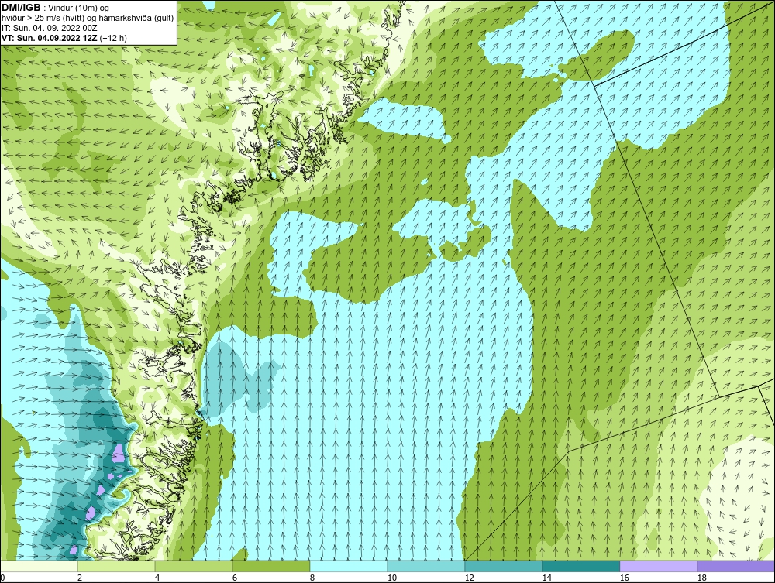This screenshot has height=583, width=775.
Task: Click the 8–10 m/s light cyan legend swatch
Action: (349, 566)
